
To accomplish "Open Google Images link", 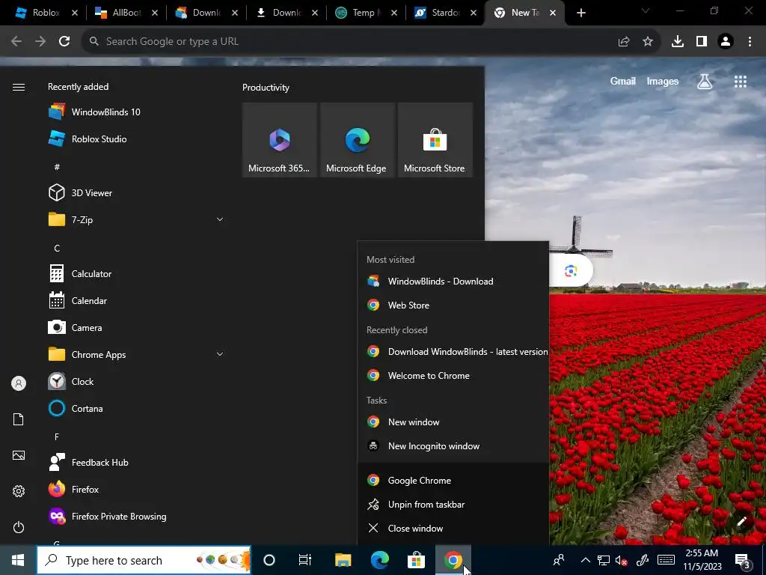I will (663, 82).
